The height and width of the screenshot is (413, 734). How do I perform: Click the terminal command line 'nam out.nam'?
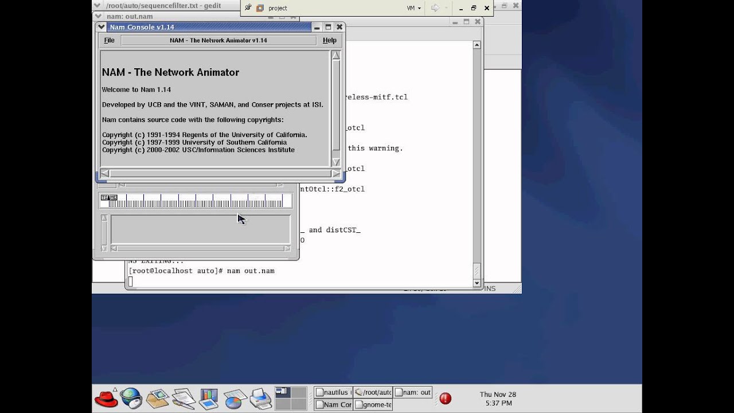(x=251, y=271)
